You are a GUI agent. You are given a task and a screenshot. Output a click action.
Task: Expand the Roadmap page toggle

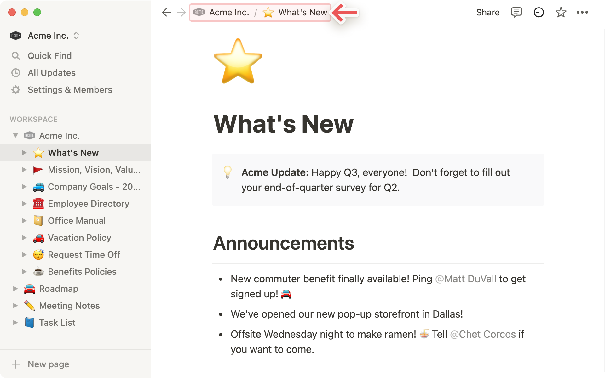[15, 289]
